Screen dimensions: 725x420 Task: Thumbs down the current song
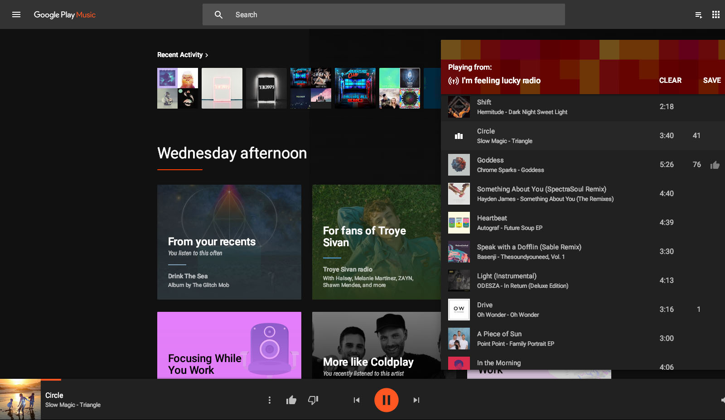tap(313, 400)
